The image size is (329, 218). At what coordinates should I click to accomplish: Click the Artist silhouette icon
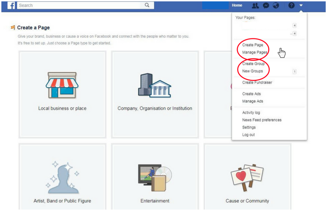(62, 178)
